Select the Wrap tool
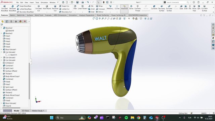Viewport: 215px width, 121px height. [x=99, y=6]
